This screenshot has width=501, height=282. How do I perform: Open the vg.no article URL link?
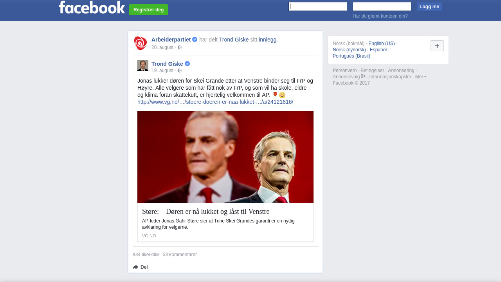[215, 102]
